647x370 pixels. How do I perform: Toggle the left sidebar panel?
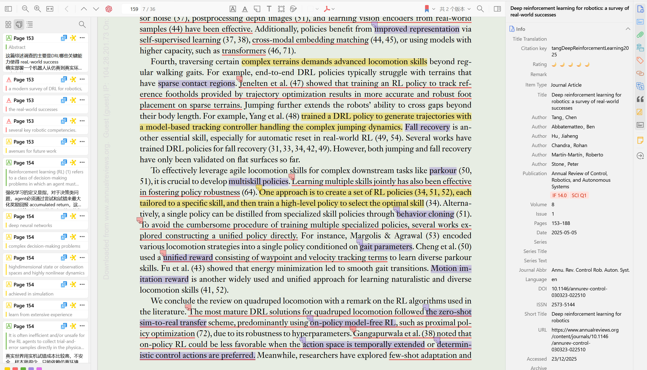pos(8,9)
